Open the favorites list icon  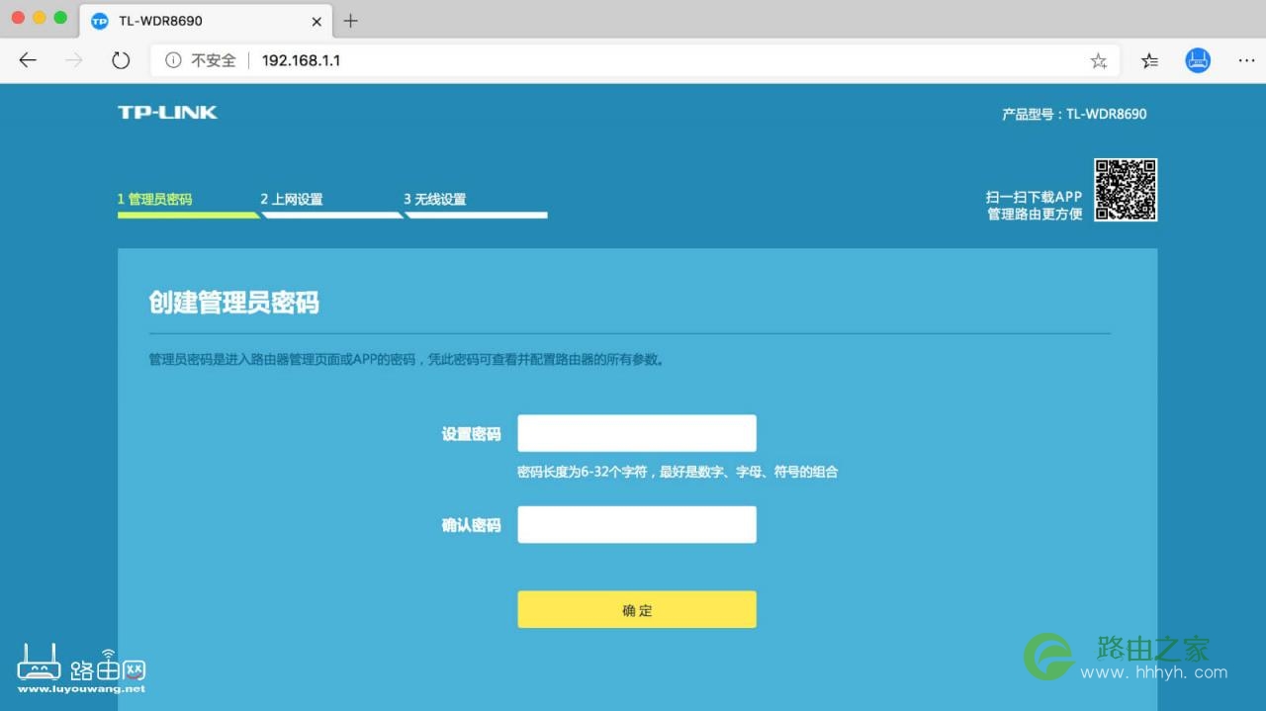1149,60
